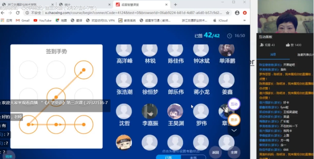Click chat message 不在的叫一下
The height and width of the screenshot is (159, 314).
point(279,126)
